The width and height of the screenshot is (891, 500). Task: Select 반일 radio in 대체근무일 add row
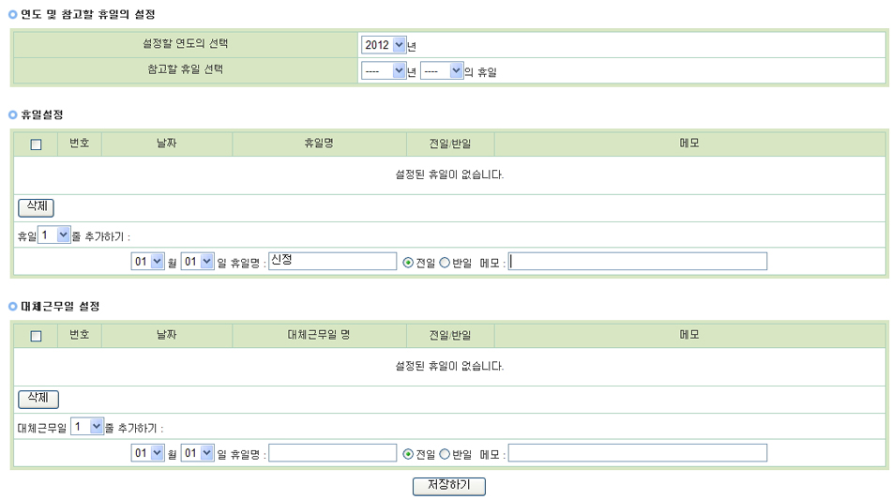pos(445,454)
